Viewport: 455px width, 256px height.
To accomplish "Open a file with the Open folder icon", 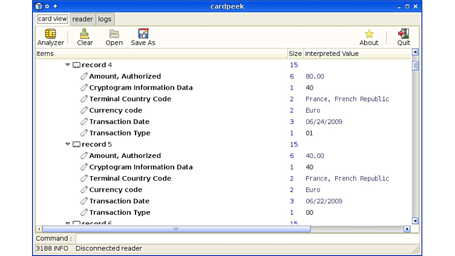I will click(x=114, y=34).
